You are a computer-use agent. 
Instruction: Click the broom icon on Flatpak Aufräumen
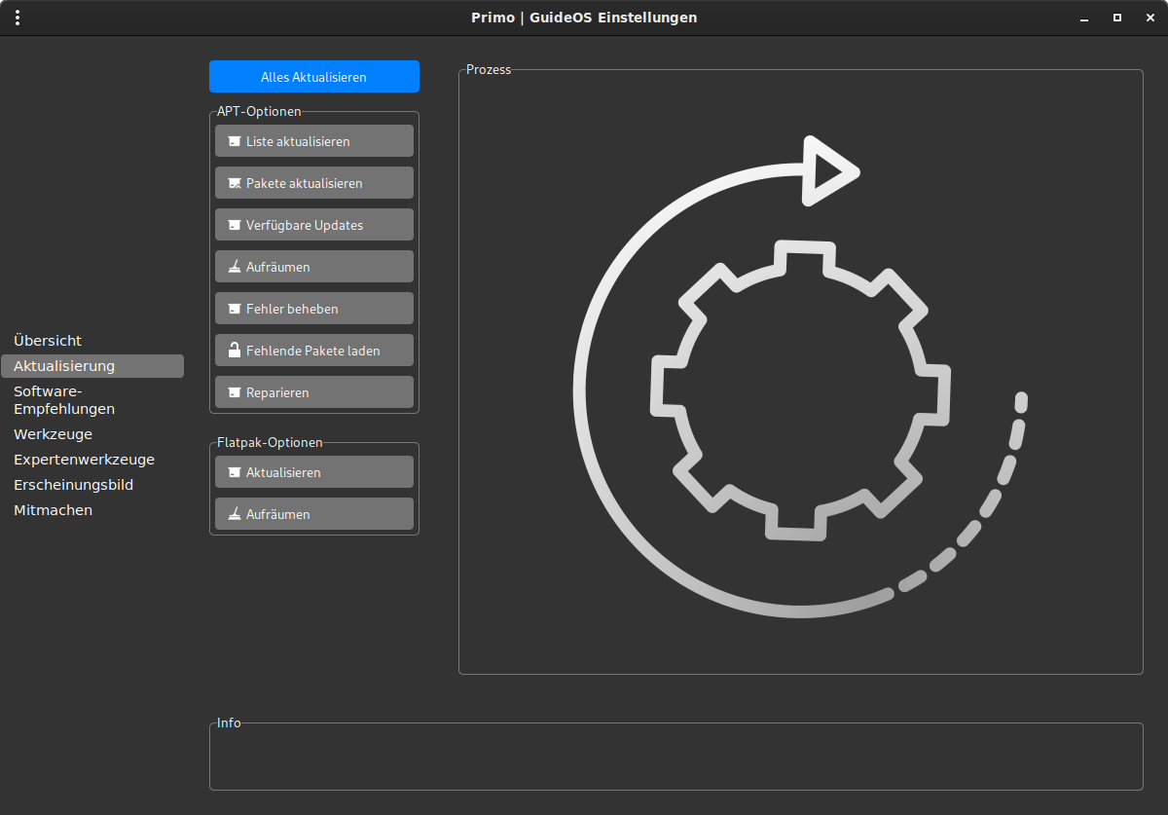pyautogui.click(x=234, y=514)
